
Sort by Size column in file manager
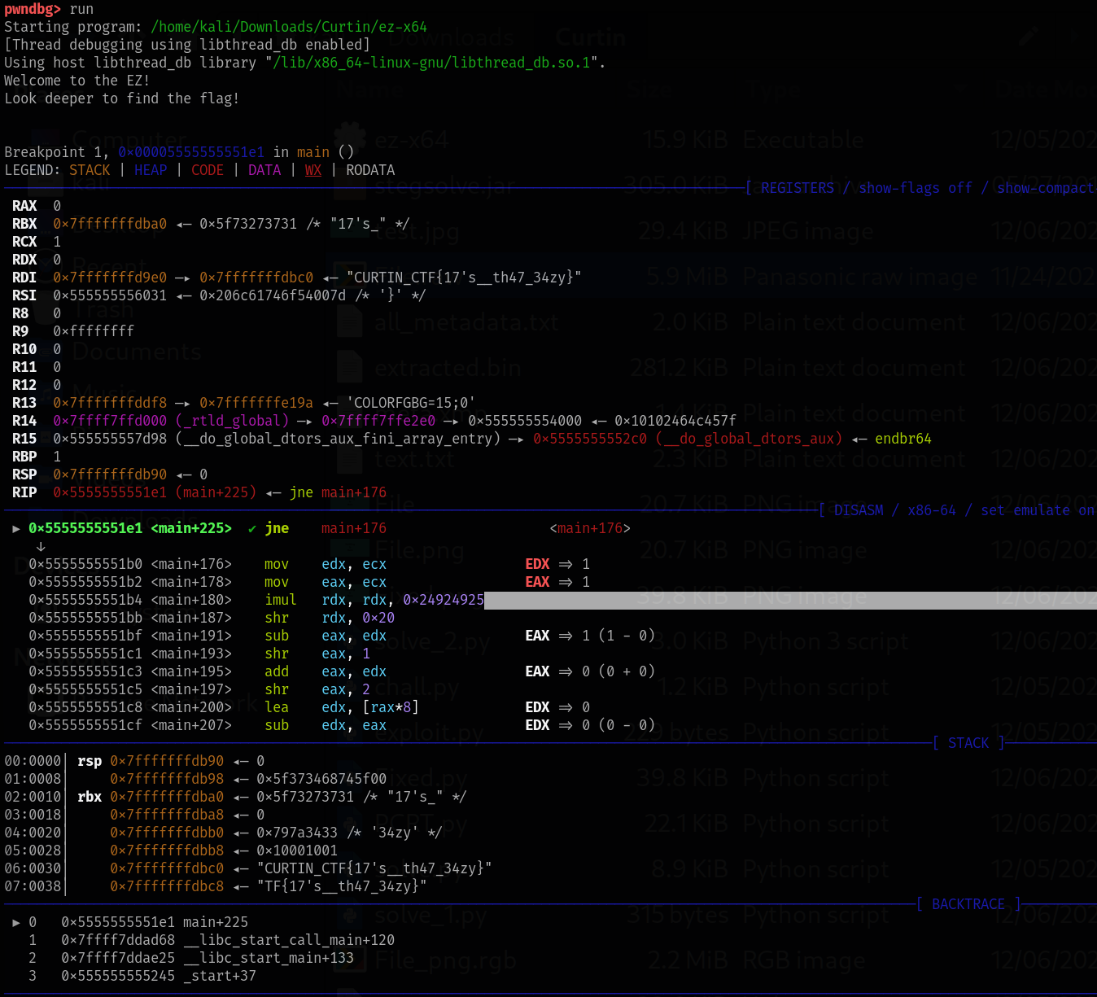[649, 90]
